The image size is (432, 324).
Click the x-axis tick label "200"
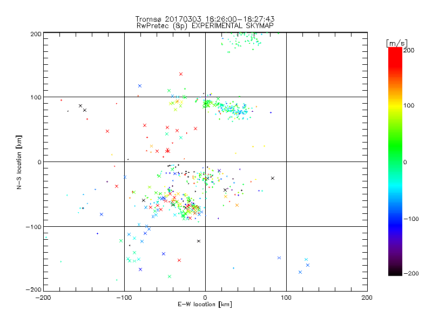[367, 298]
